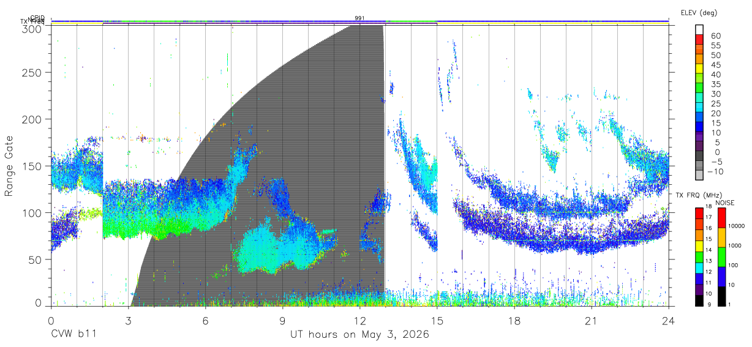Image resolution: width=752 pixels, height=347 pixels.
Task: Click the CVW b11 radar beam label
Action: point(73,335)
